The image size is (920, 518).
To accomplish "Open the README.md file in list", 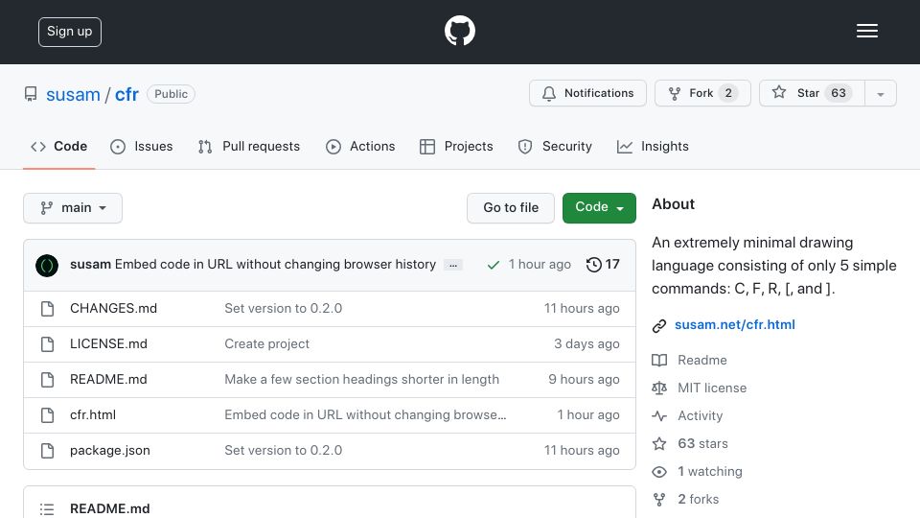I will pos(108,380).
